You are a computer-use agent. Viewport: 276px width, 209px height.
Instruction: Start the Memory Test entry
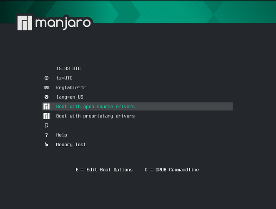[x=71, y=145]
